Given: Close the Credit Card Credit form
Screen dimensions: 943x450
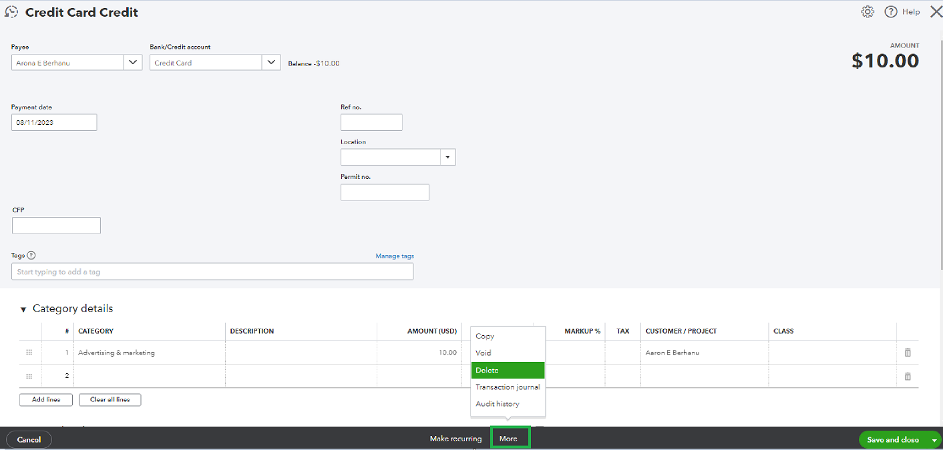Looking at the screenshot, I should tap(934, 12).
